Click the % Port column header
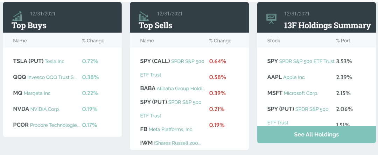Viewport: 378px width, 155px height. 343,41
